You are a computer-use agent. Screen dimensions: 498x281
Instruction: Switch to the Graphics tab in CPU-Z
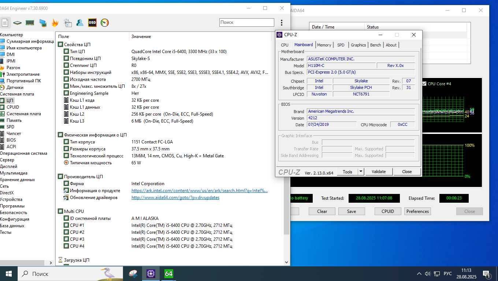[358, 45]
